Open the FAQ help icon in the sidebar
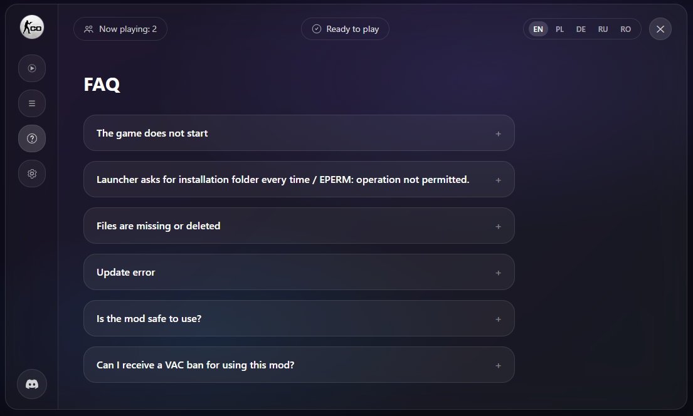 pyautogui.click(x=32, y=138)
